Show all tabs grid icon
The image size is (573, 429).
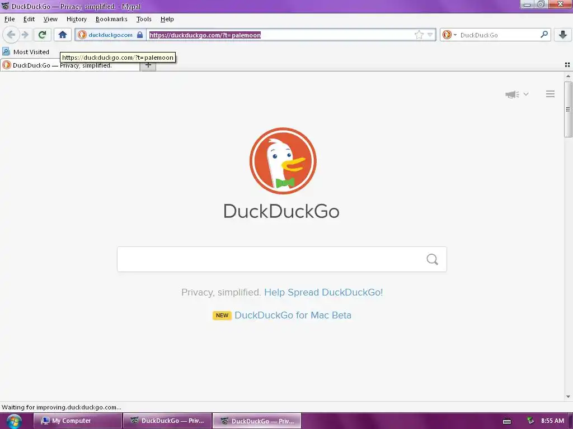click(567, 65)
